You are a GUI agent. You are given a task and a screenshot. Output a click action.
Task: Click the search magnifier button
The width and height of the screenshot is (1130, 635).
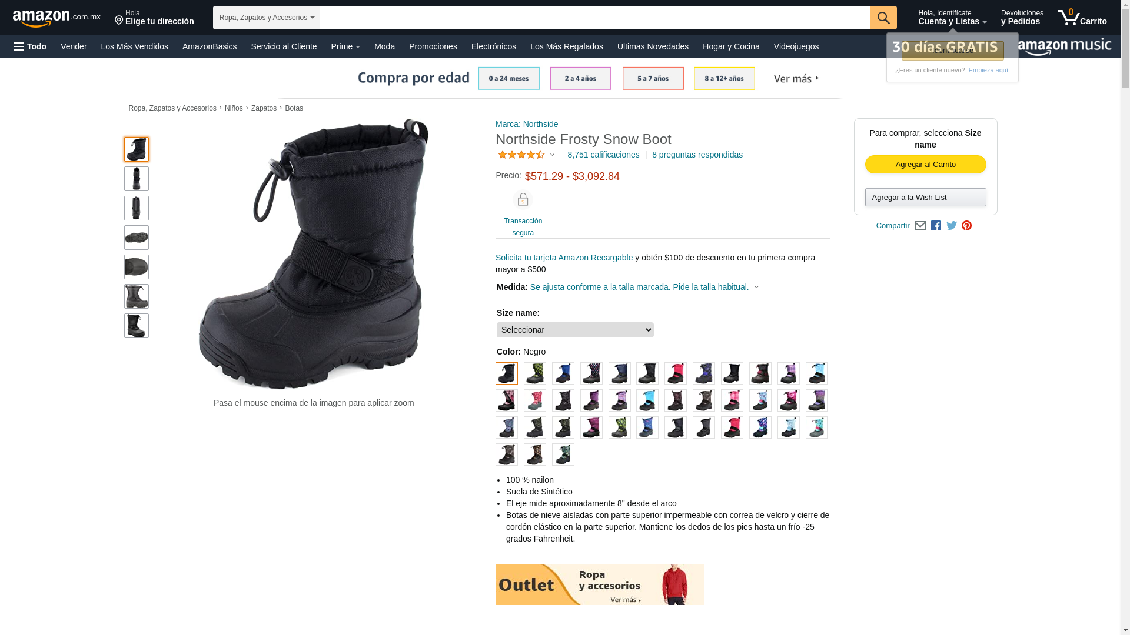tap(883, 18)
